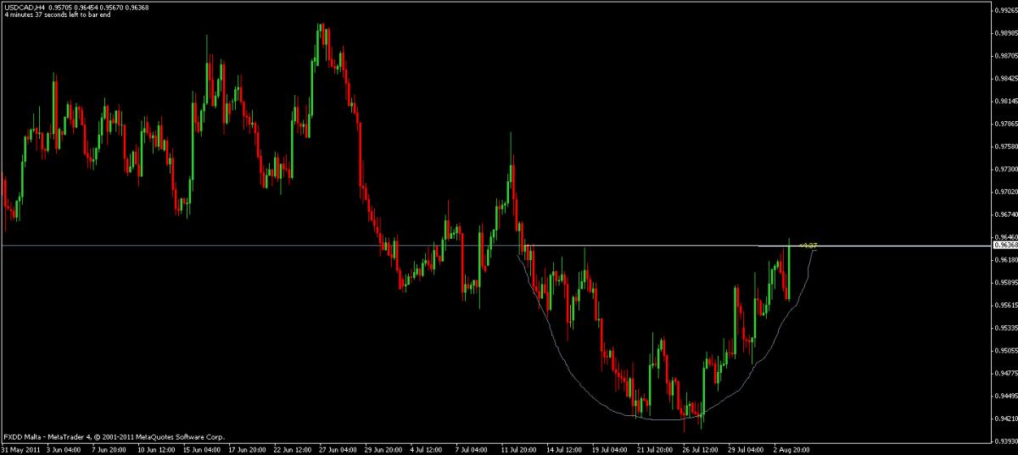Click price scale value 0.98985

(1005, 33)
